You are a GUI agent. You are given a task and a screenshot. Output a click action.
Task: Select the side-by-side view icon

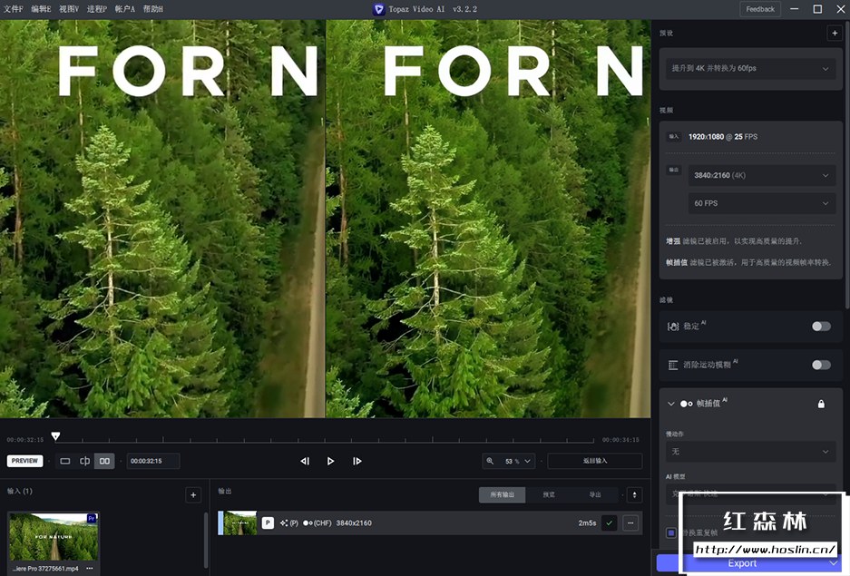(104, 461)
